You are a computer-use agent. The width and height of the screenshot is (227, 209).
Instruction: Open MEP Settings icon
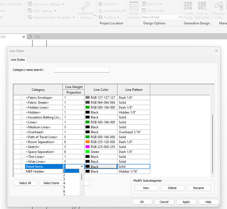click(x=30, y=11)
